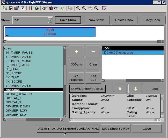Click the Delete Show button
Viewport: 168px width, 139px height.
tap(124, 20)
